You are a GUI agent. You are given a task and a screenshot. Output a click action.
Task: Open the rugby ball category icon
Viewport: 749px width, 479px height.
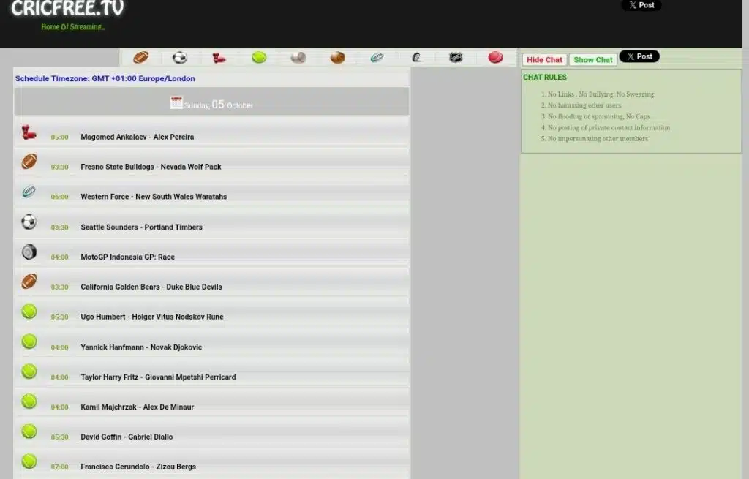pos(377,57)
